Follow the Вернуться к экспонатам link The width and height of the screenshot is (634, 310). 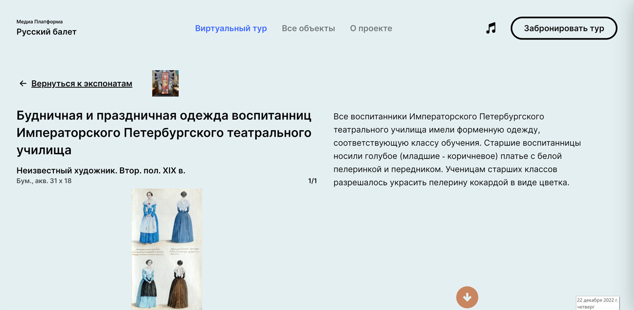82,83
